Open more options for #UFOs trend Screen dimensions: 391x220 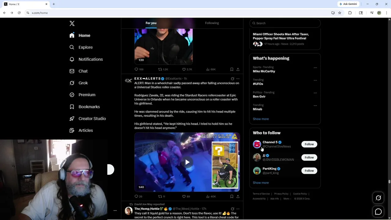coord(315,80)
